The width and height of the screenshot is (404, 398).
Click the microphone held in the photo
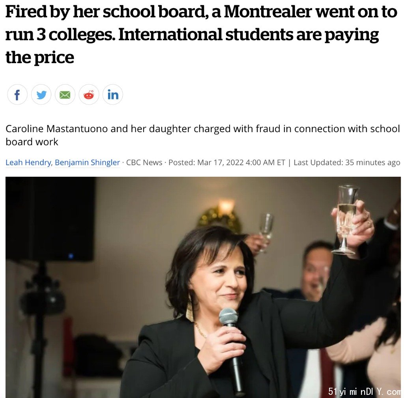pos(232,350)
